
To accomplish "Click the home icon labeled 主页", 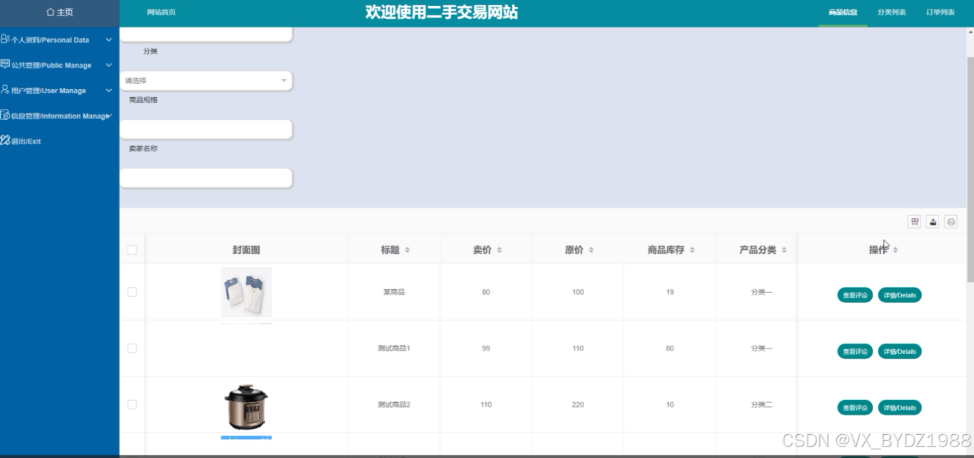I will [x=50, y=12].
